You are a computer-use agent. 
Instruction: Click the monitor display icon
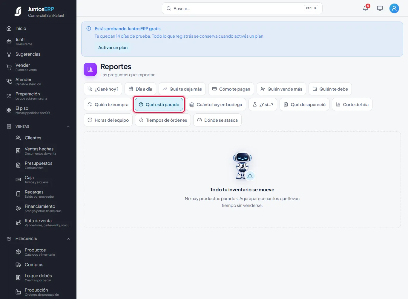380,8
